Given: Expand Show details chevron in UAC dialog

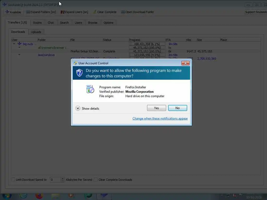Looking at the screenshot, I should (x=78, y=108).
